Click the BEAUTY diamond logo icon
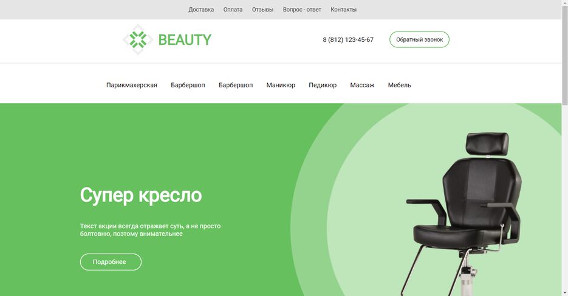The image size is (568, 296). (x=138, y=39)
